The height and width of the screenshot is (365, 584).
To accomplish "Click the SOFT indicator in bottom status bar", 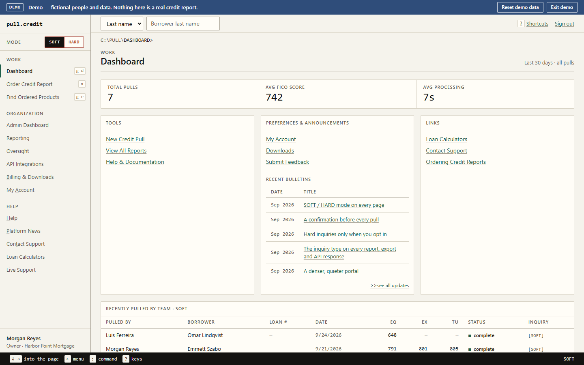I will 569,359.
